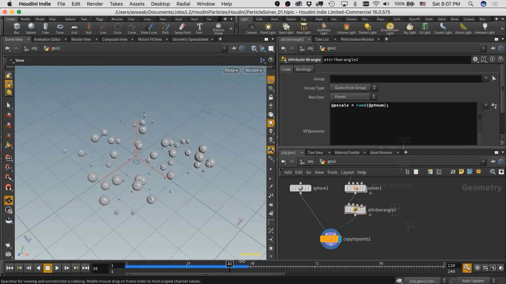Click the Group input field
506x284 pixels.
(406, 79)
